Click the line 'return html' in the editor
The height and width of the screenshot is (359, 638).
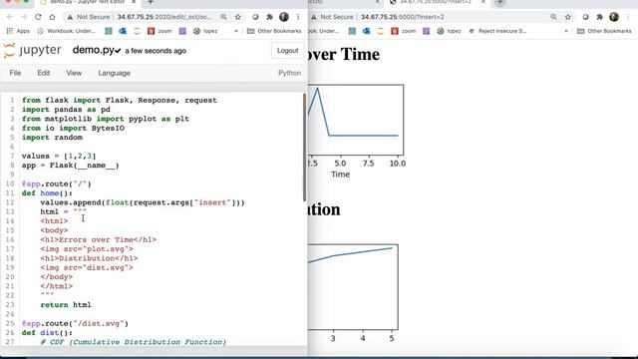(x=66, y=305)
